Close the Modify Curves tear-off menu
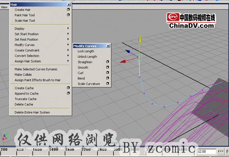The image size is (229, 157). (x=108, y=46)
